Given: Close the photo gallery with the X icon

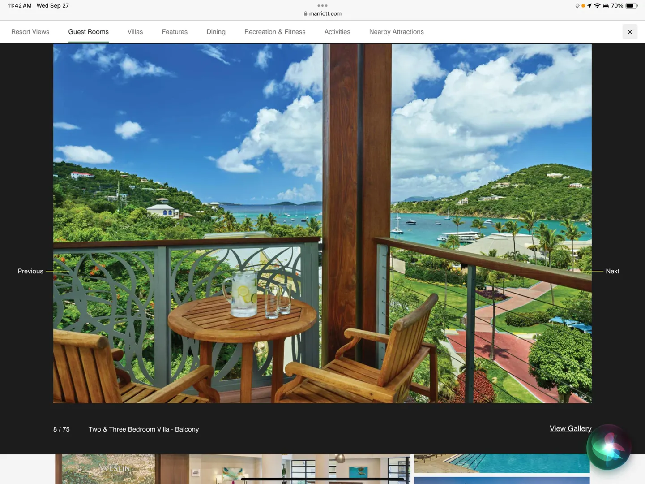Looking at the screenshot, I should (x=629, y=32).
